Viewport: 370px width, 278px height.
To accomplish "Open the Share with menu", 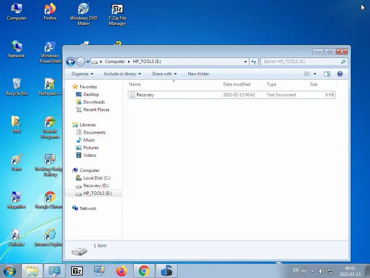I will coord(164,74).
